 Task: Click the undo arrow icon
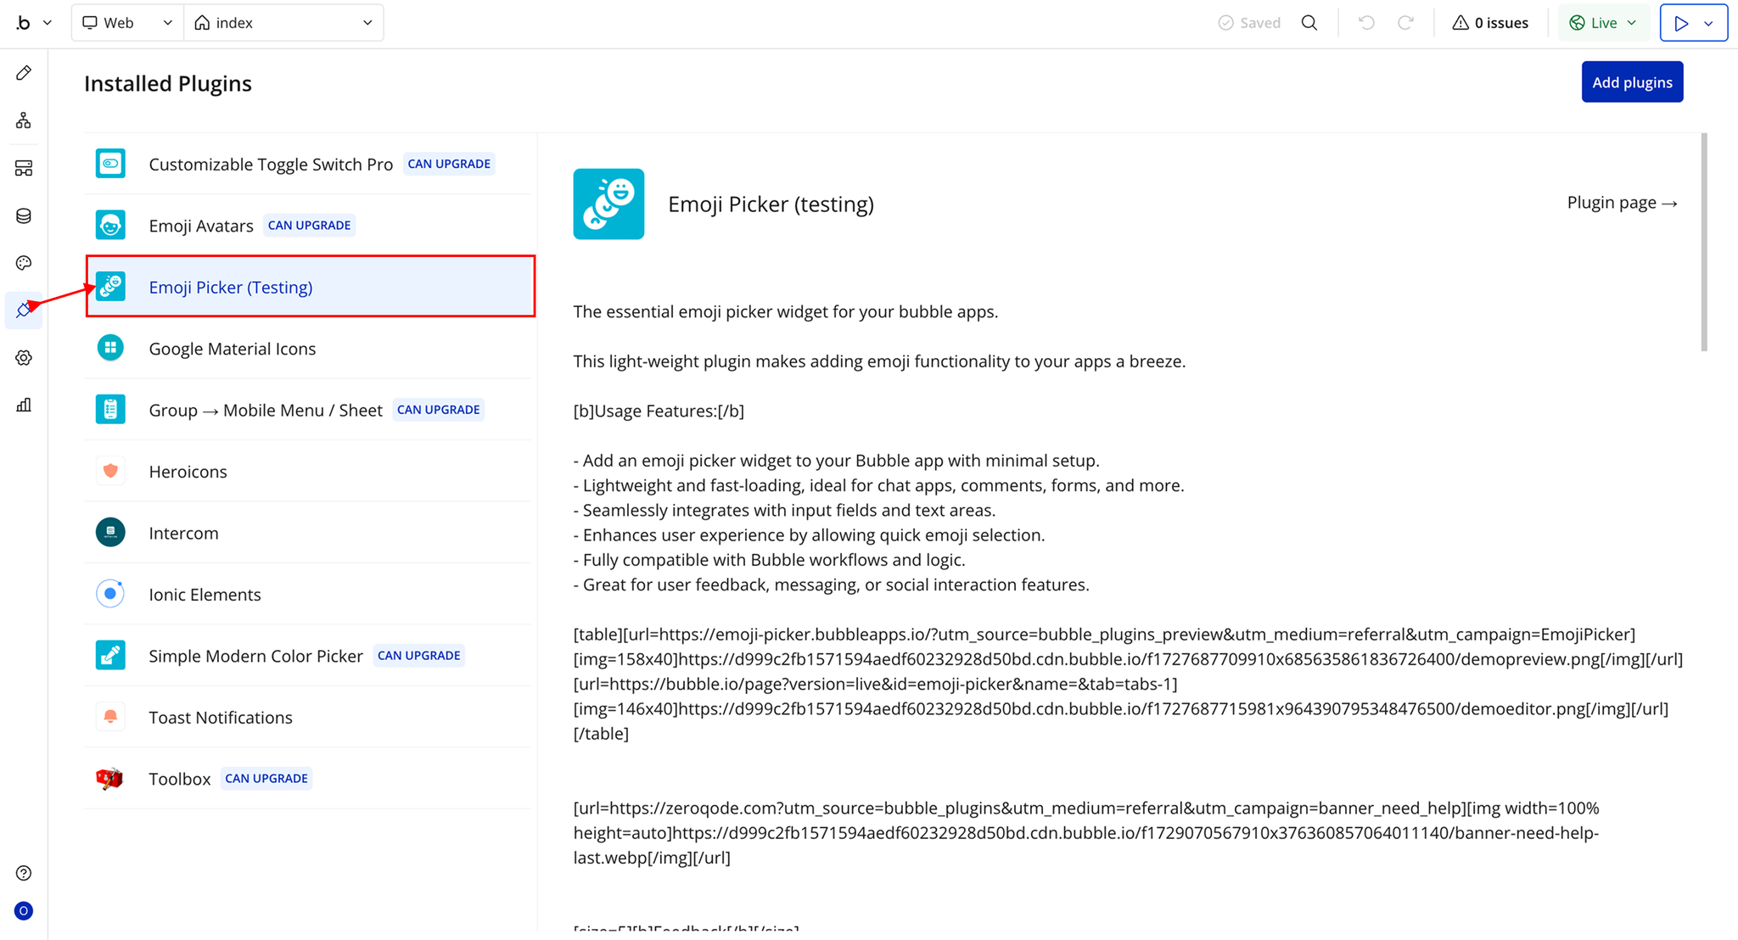coord(1365,23)
